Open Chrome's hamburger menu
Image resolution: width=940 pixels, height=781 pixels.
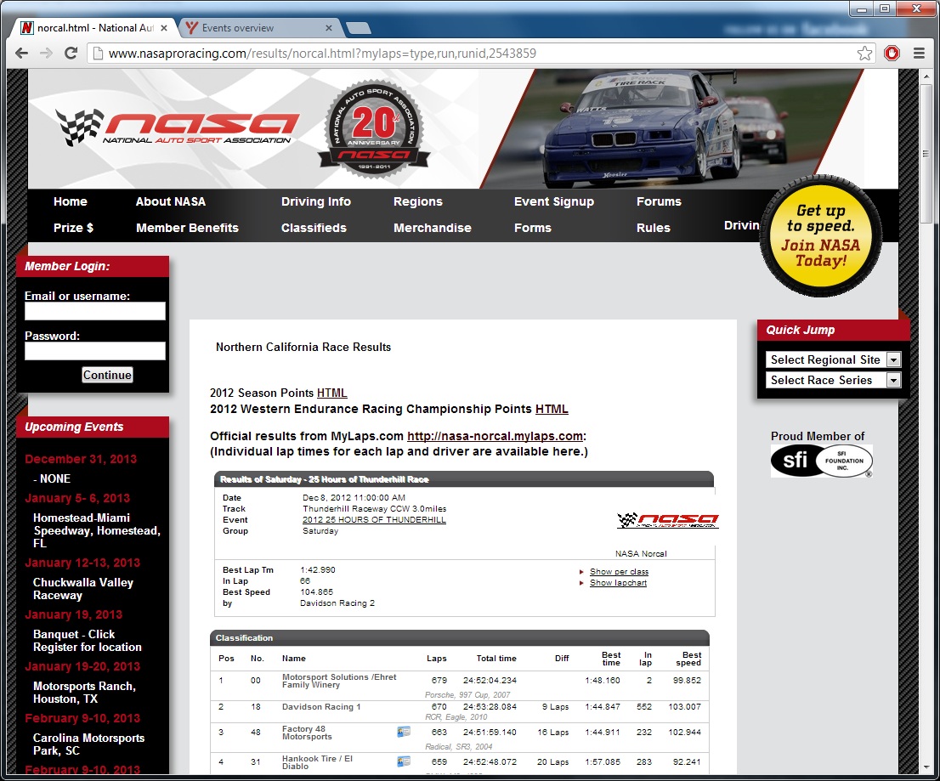pos(919,54)
